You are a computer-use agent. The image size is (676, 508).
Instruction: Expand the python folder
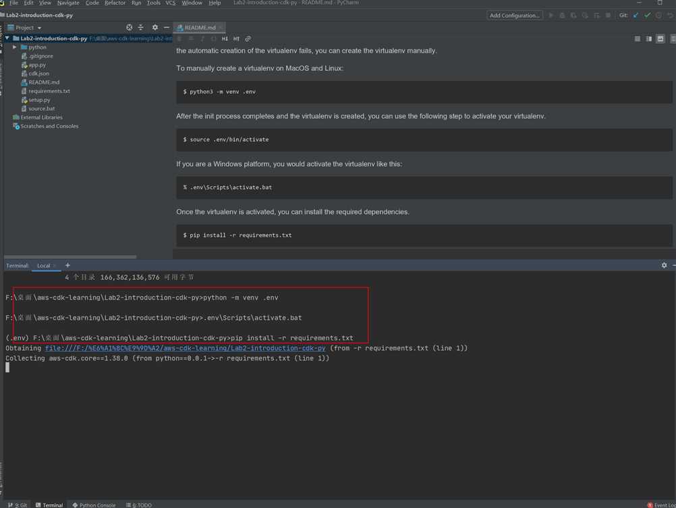pos(15,47)
